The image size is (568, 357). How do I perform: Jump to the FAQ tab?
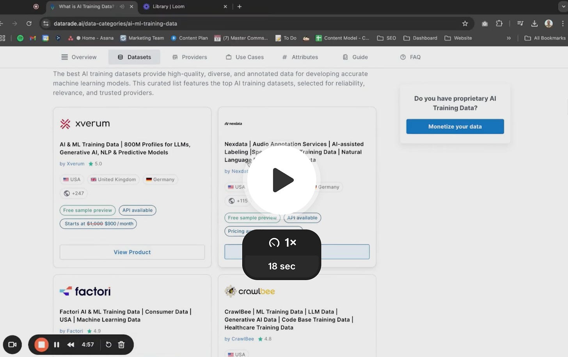coord(410,57)
